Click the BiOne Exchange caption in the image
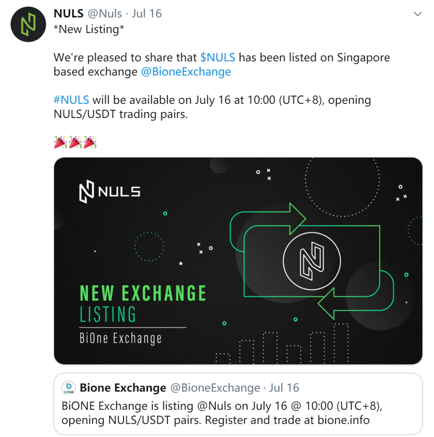This screenshot has width=434, height=437. coord(120,338)
